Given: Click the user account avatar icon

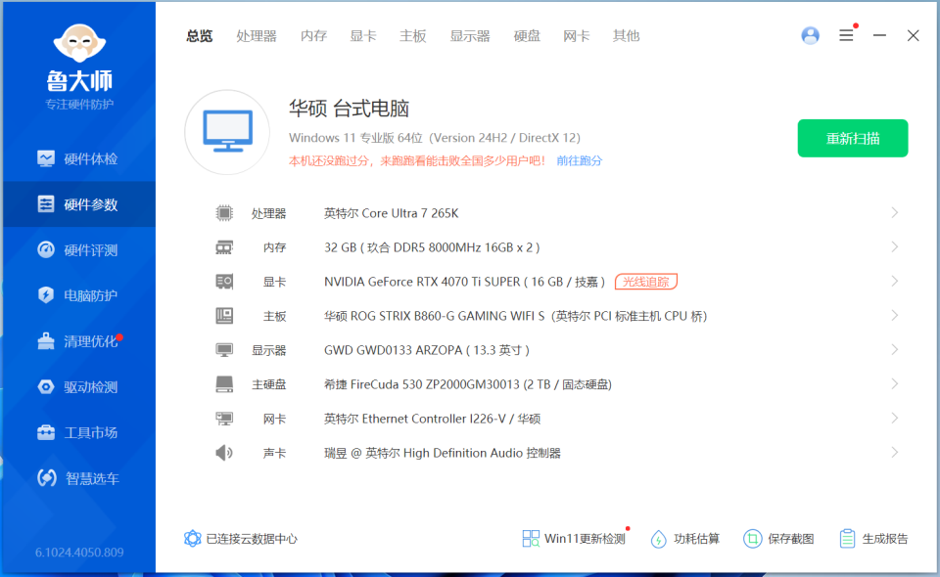Looking at the screenshot, I should [810, 35].
